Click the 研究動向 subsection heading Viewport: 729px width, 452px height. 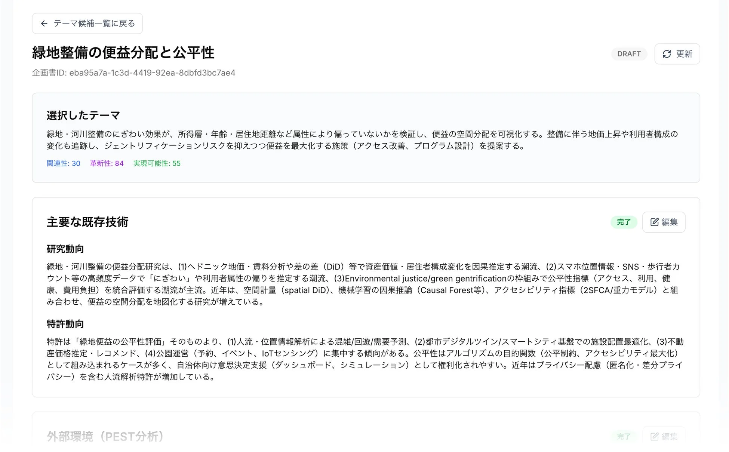point(65,249)
